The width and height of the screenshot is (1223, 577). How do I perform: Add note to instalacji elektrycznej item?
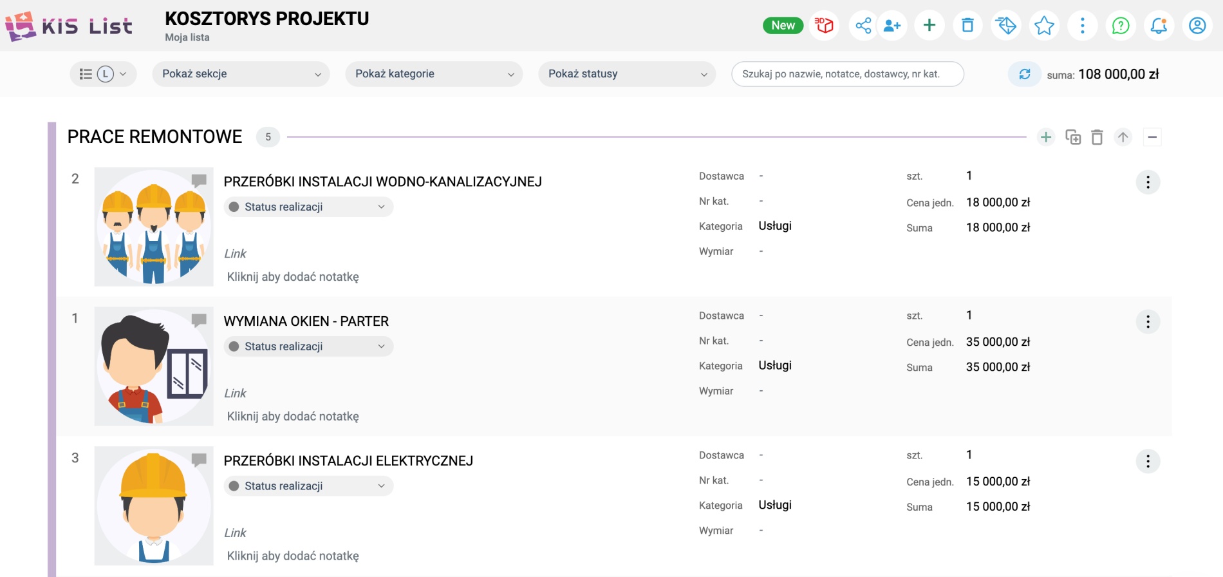pyautogui.click(x=293, y=556)
